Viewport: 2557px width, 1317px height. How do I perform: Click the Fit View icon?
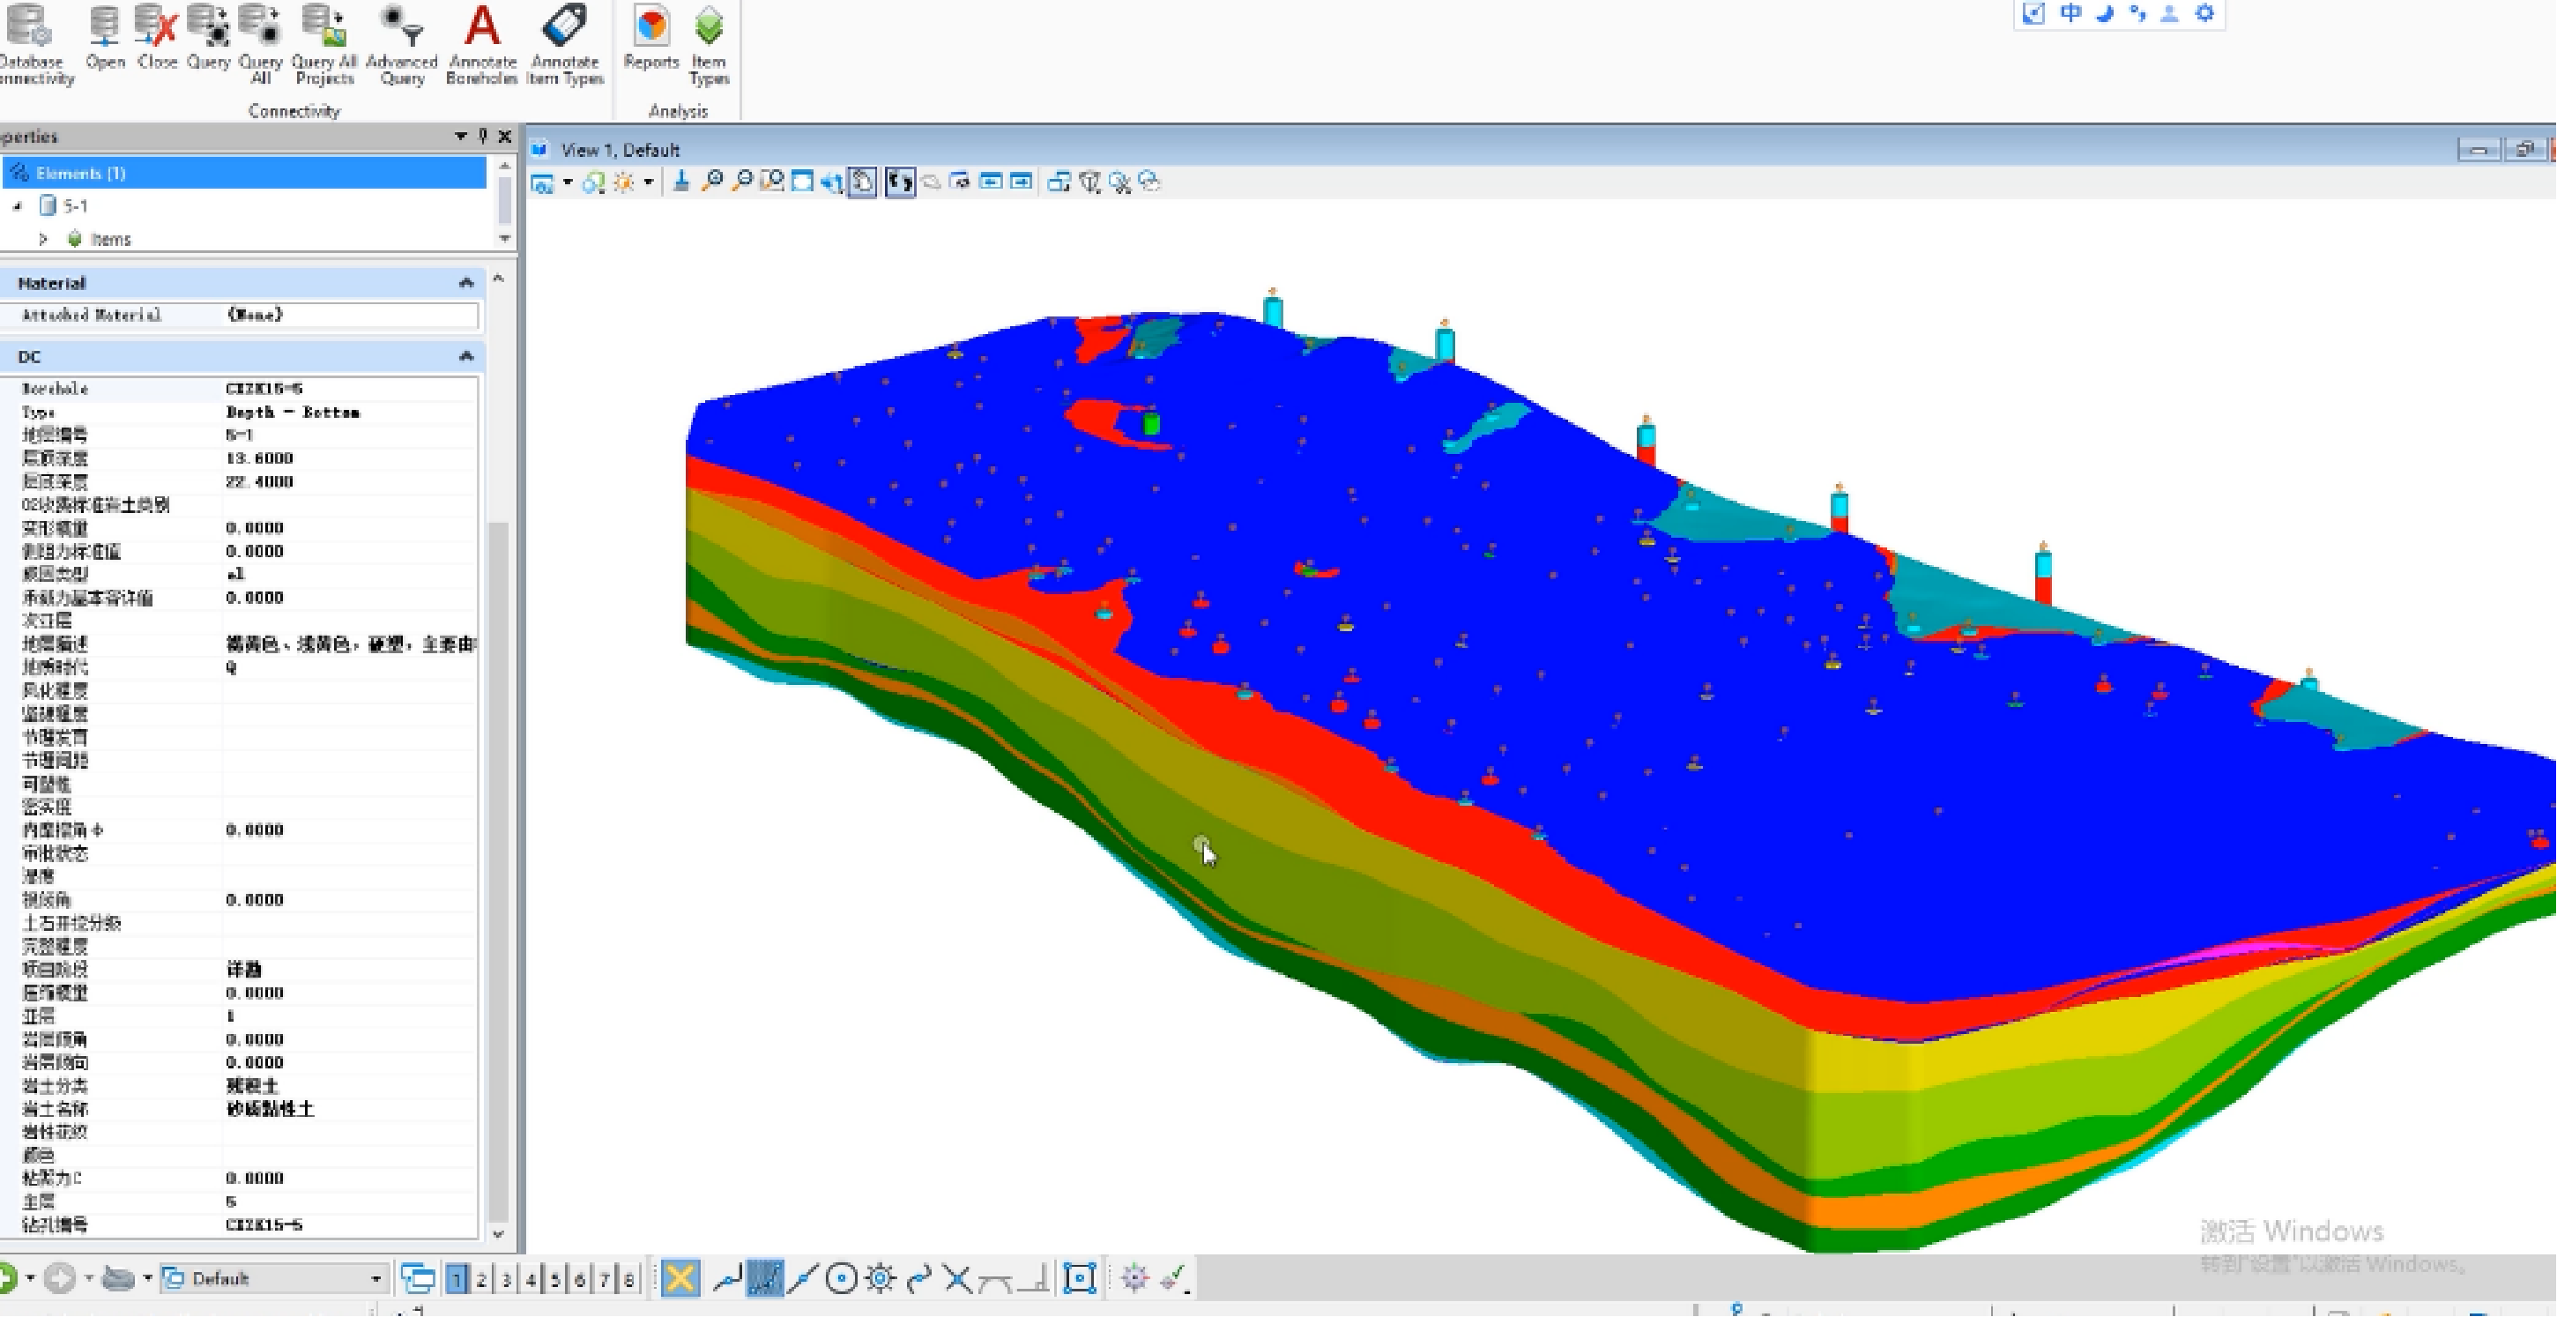tap(802, 182)
